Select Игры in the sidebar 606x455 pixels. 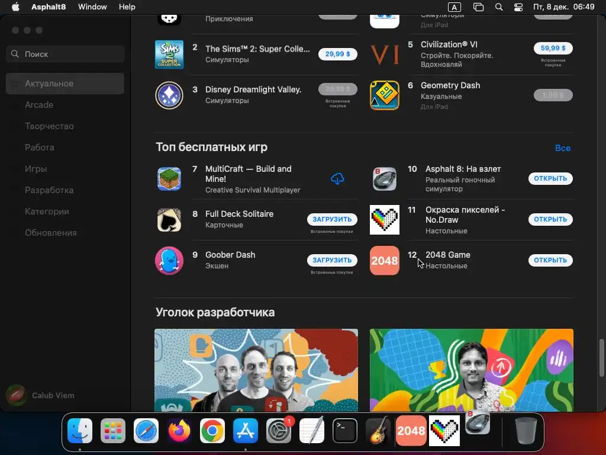pyautogui.click(x=65, y=169)
